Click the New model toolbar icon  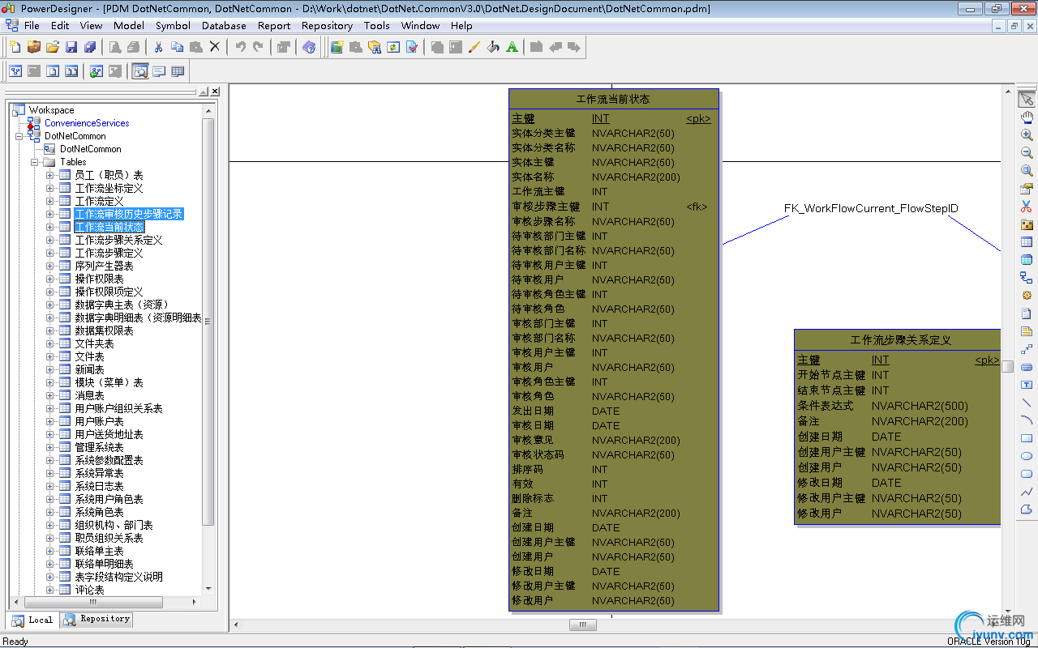tap(15, 47)
